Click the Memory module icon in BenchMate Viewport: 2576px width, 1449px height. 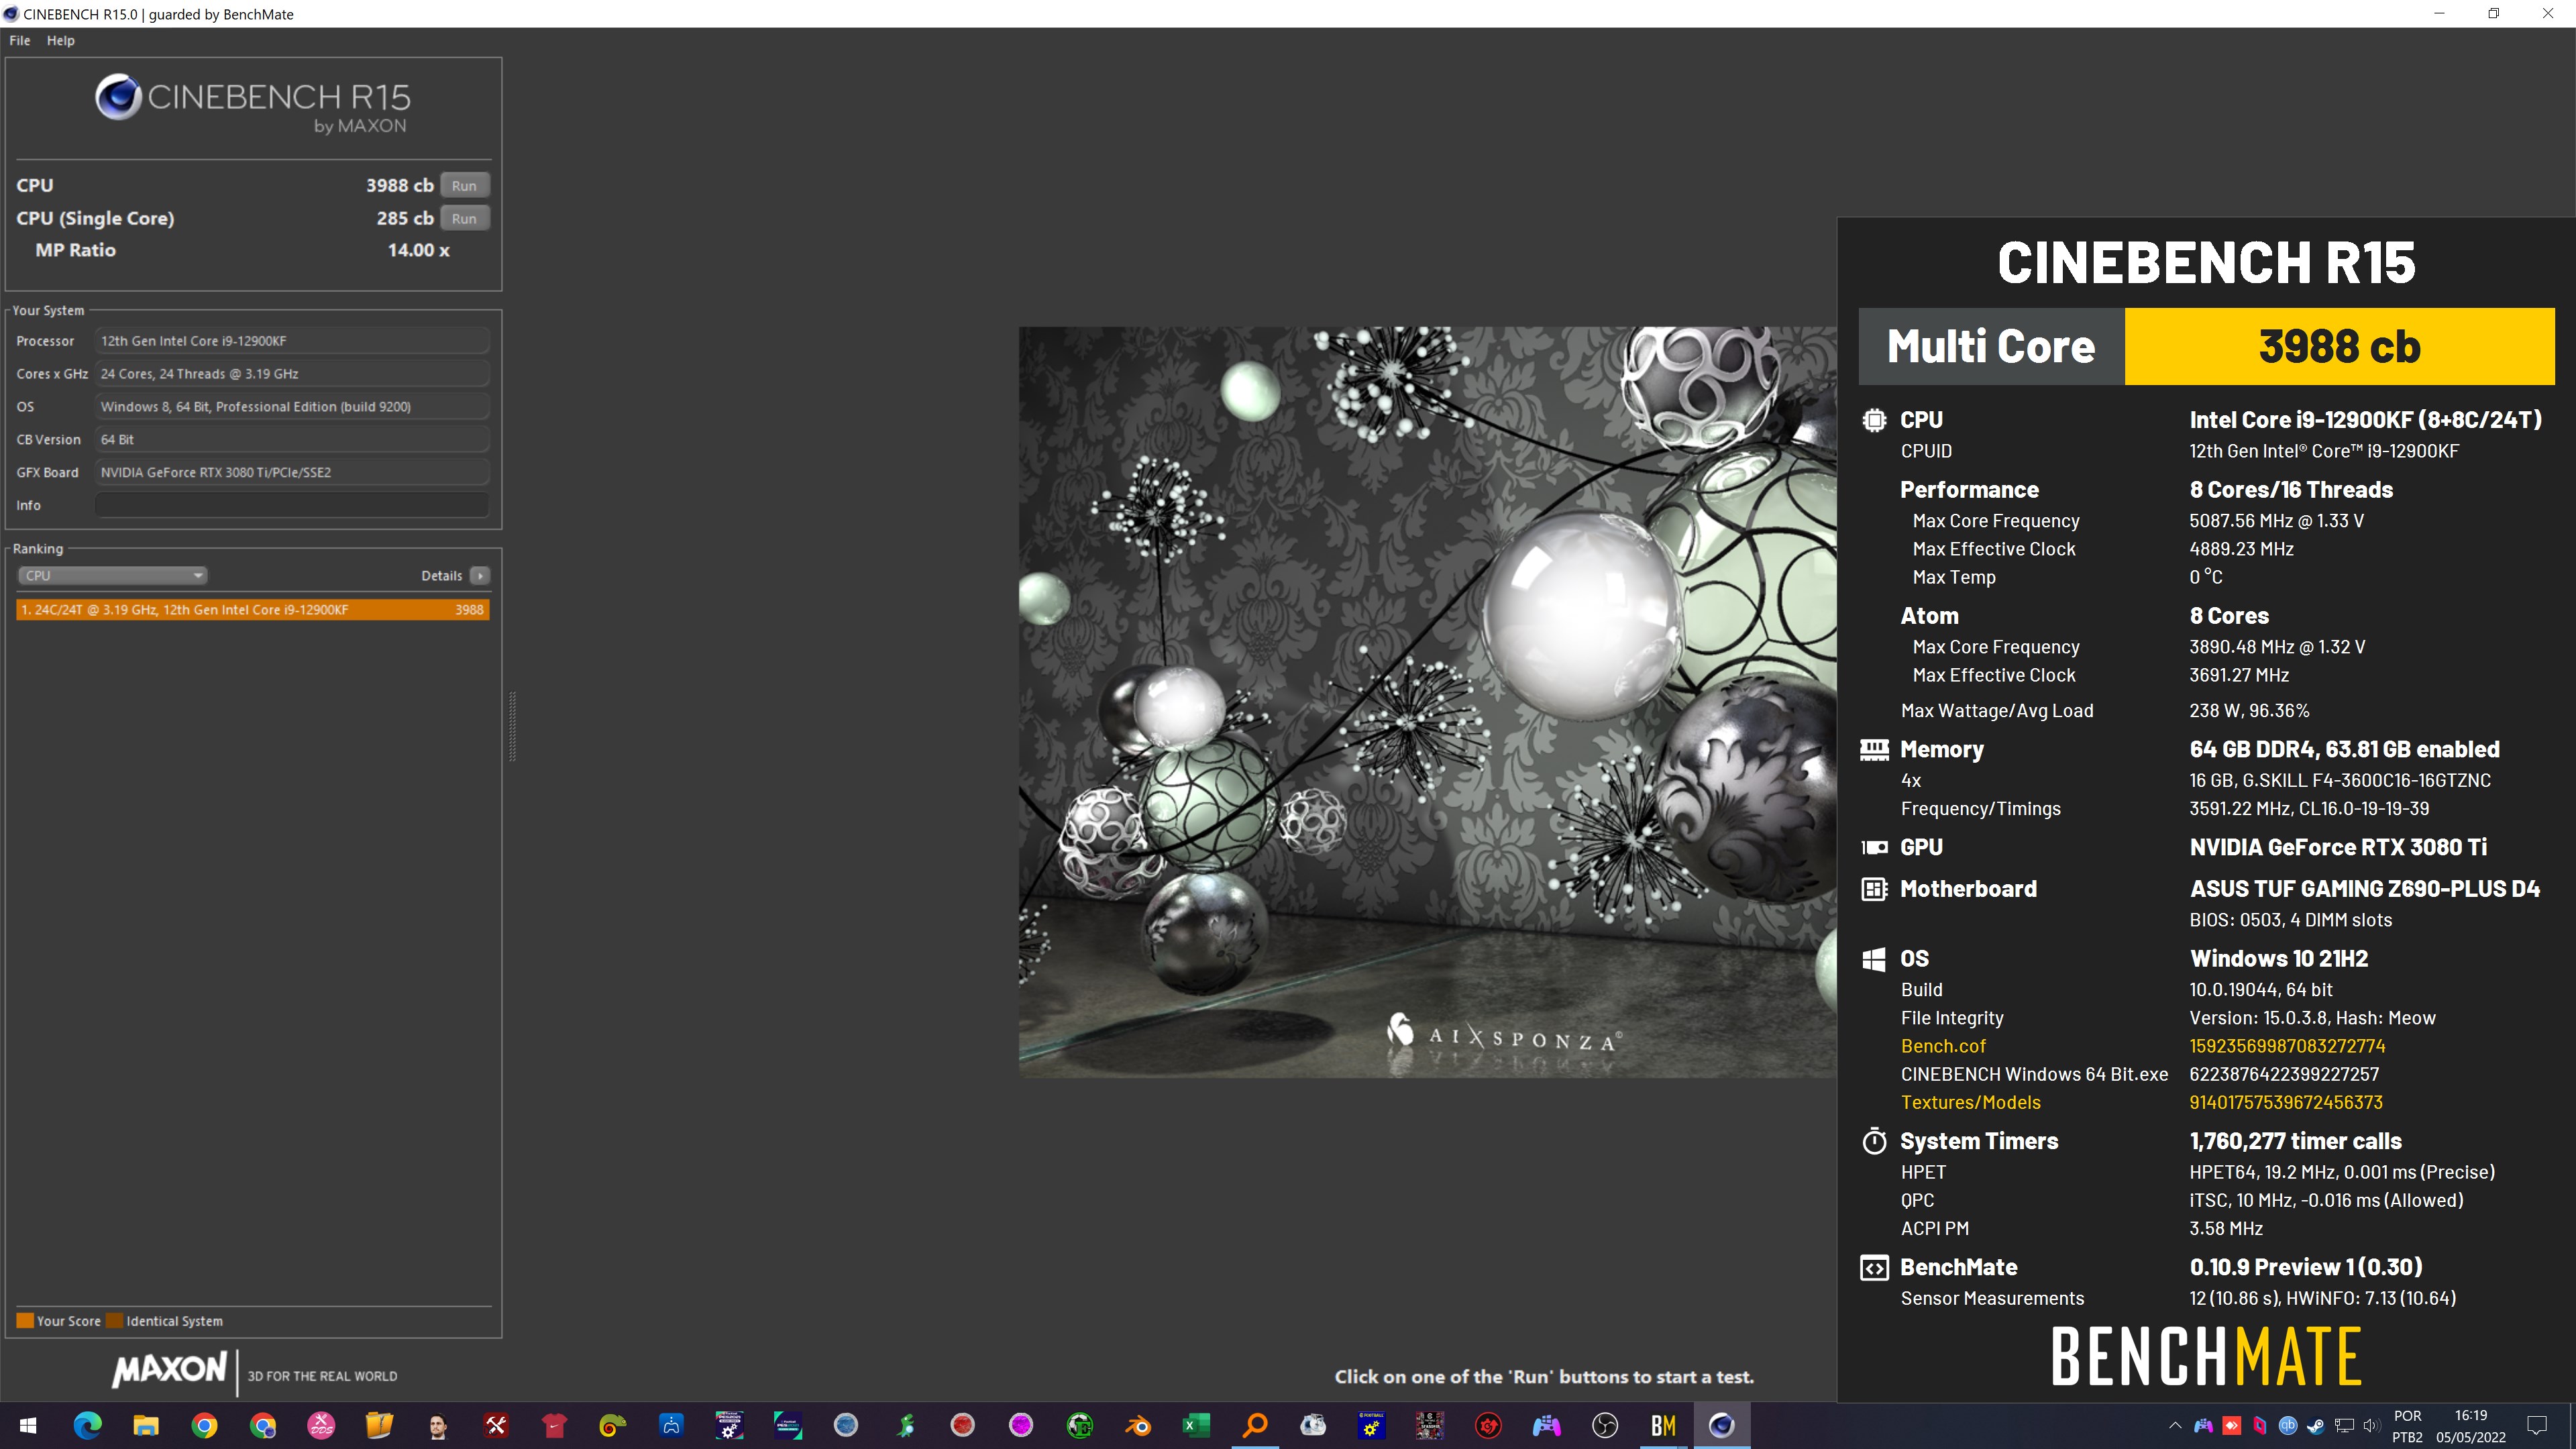[1874, 749]
